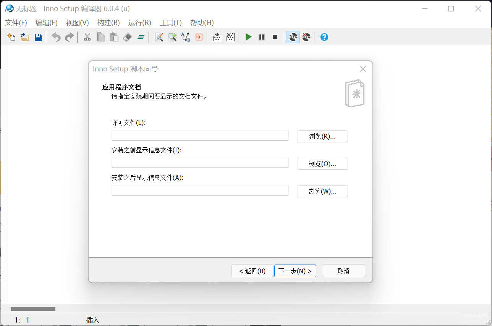
Task: Open Help via blue question-mark icon
Action: point(324,37)
